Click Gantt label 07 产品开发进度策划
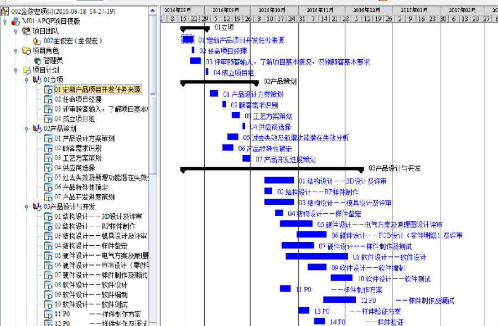The height and width of the screenshot is (326, 498). click(286, 159)
